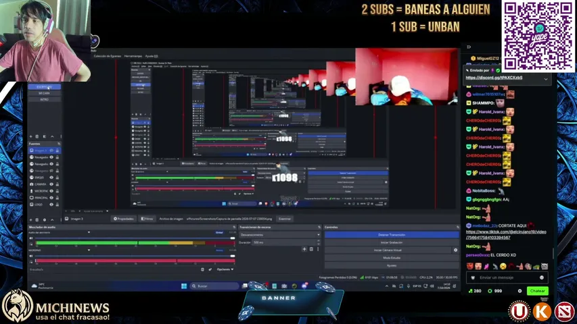This screenshot has width=577, height=324.
Task: Toggle the lock on the LOGO source
Action: (57, 205)
